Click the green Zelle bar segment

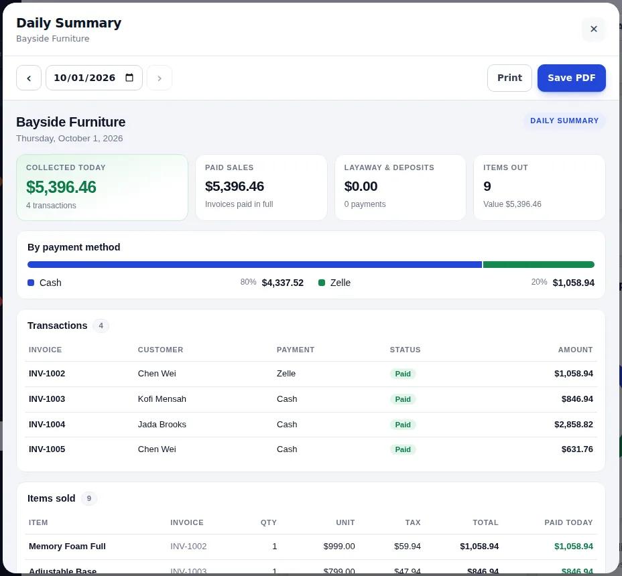pos(539,265)
